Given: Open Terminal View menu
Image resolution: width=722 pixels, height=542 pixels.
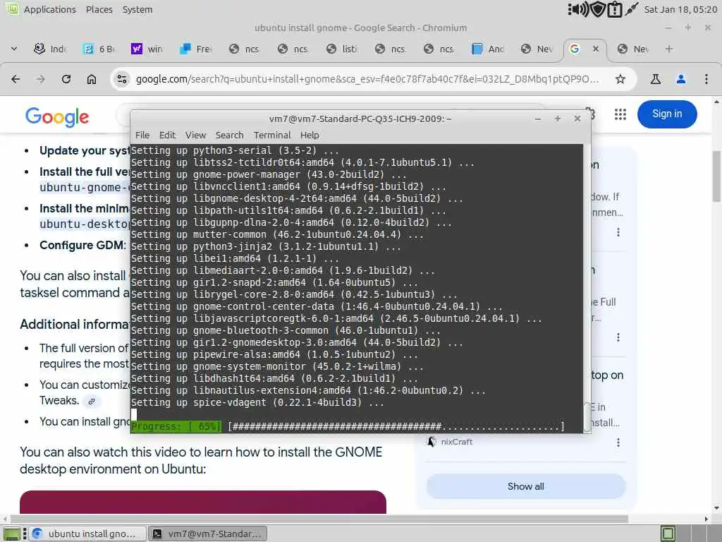Looking at the screenshot, I should (195, 135).
